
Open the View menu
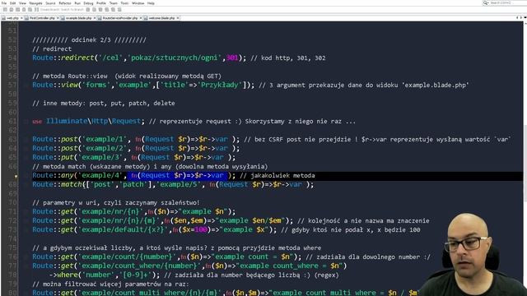[x=22, y=3]
